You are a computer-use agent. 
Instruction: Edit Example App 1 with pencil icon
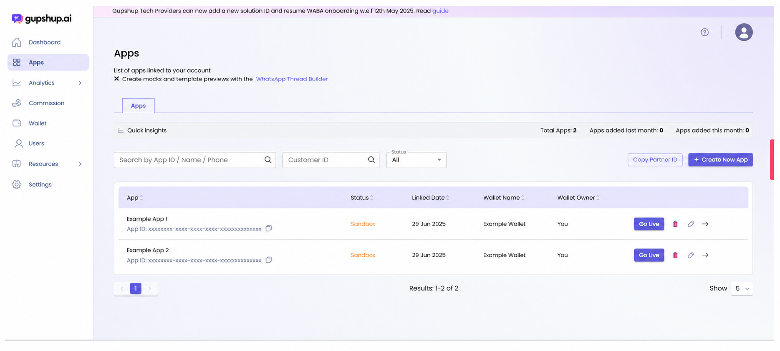[x=691, y=224]
